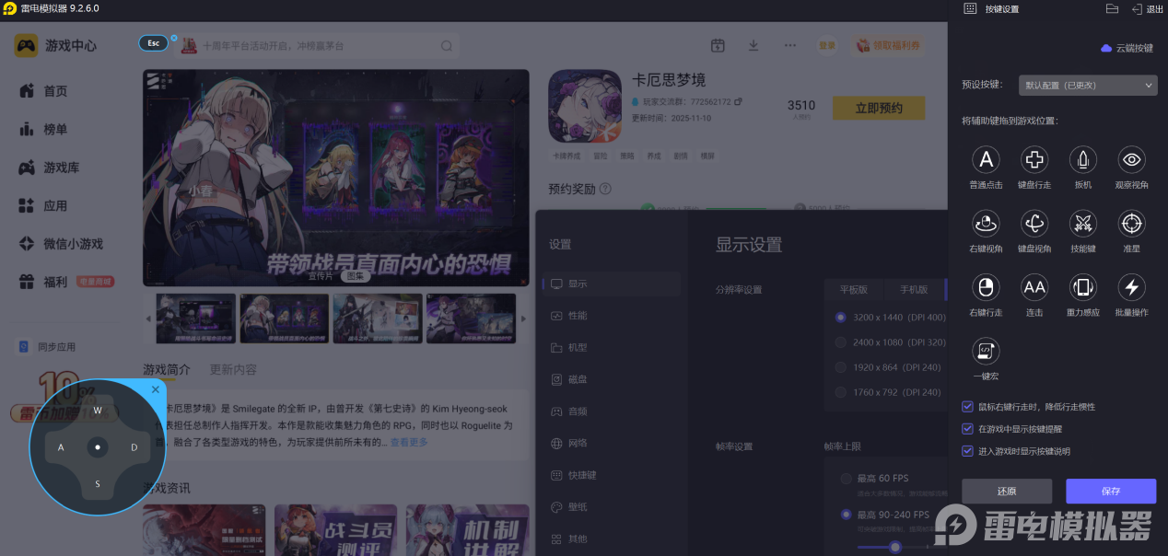Click 领取福利券 coupon button
The image size is (1168, 556).
click(888, 45)
